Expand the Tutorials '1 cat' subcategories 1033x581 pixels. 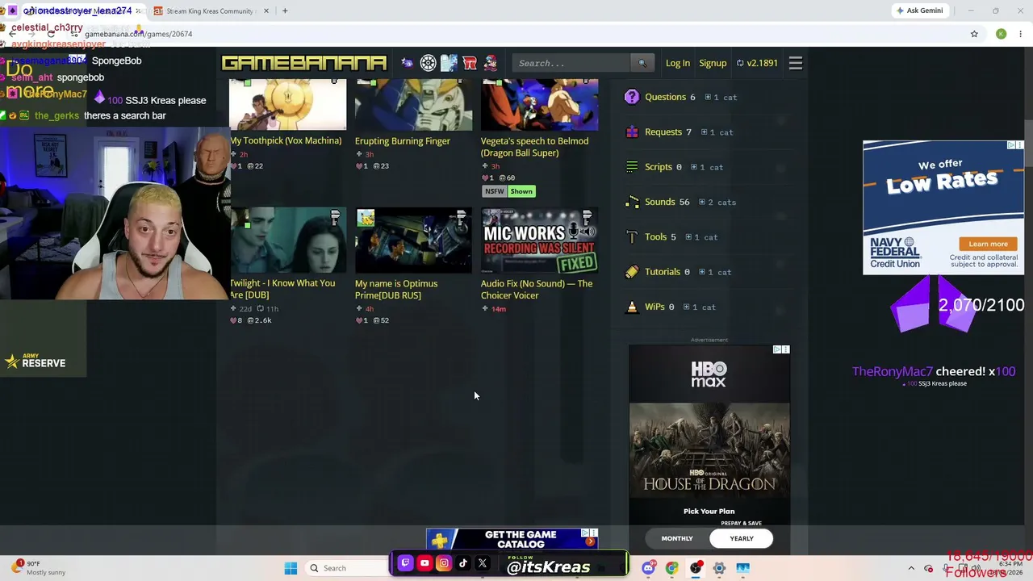(716, 272)
